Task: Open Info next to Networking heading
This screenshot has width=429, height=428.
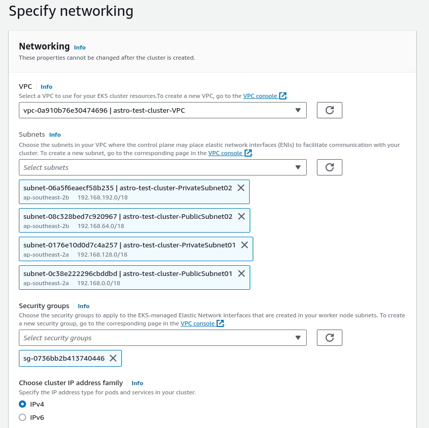Action: pyautogui.click(x=79, y=47)
